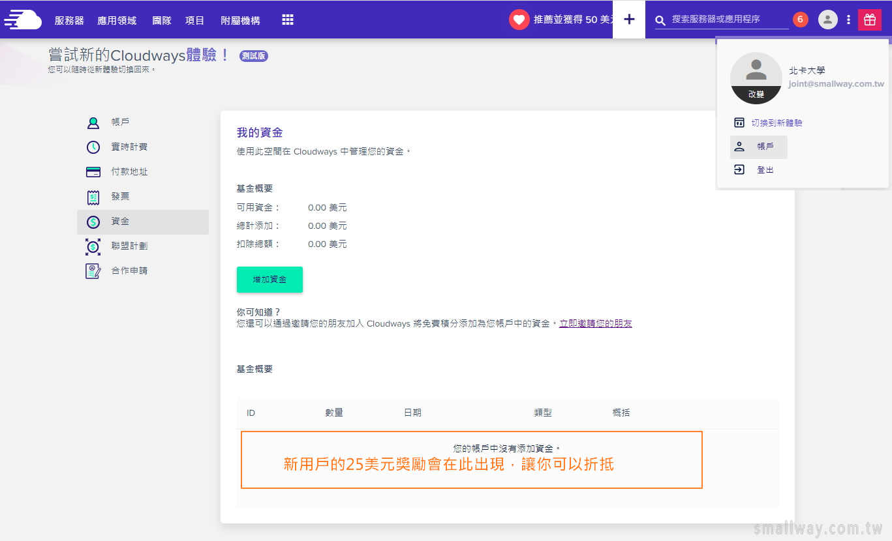Viewport: 892px width, 541px height.
Task: Click the 帳戶 person icon in sidebar
Action: [x=93, y=123]
